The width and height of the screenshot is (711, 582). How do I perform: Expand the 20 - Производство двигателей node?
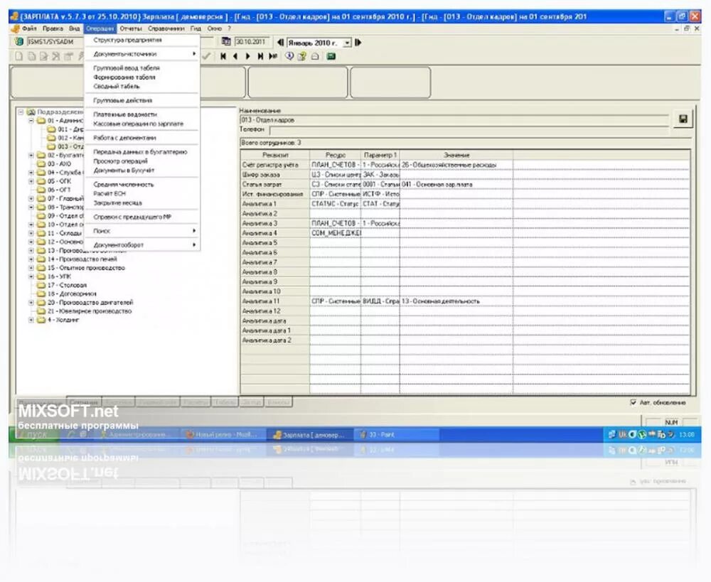pos(31,302)
